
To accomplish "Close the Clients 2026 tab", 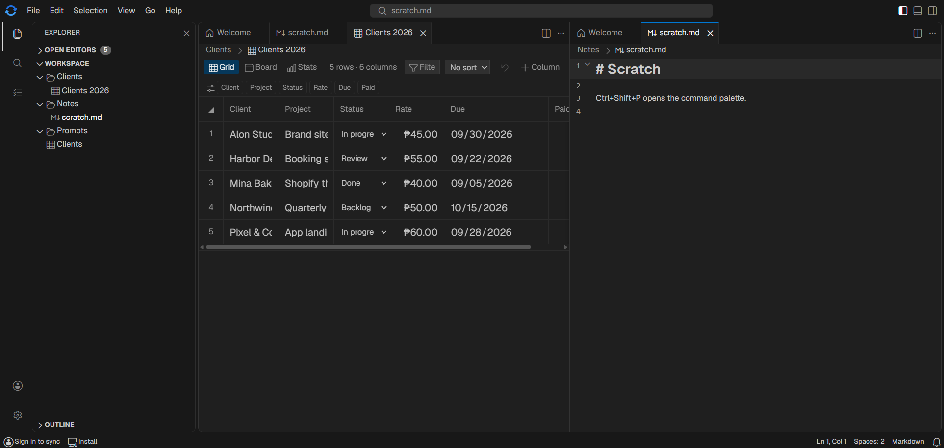I will tap(423, 33).
